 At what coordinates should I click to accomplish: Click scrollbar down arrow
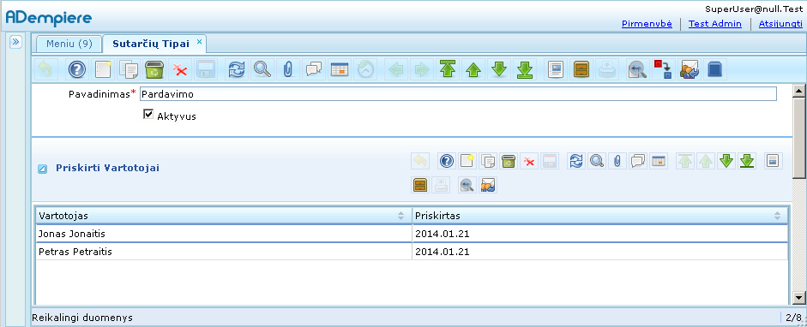point(798,298)
